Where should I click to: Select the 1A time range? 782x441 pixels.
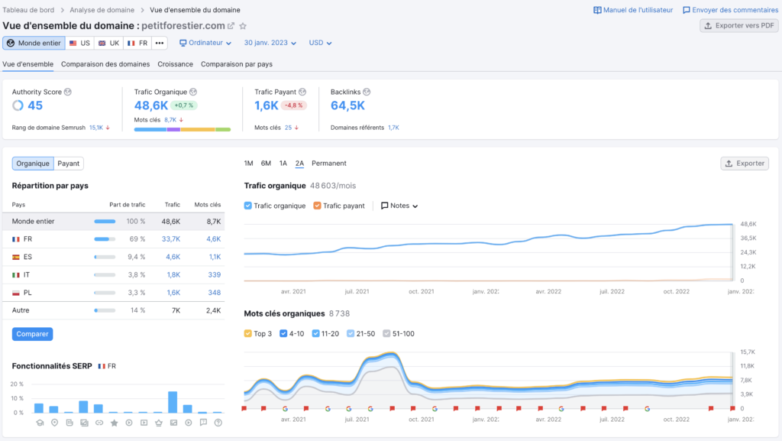(x=283, y=163)
